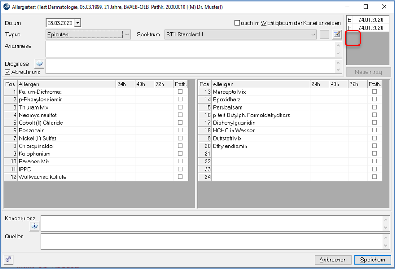Tick Path. checkbox for Duftstoff Mix
Screen dimensions: 395x269
(374, 138)
